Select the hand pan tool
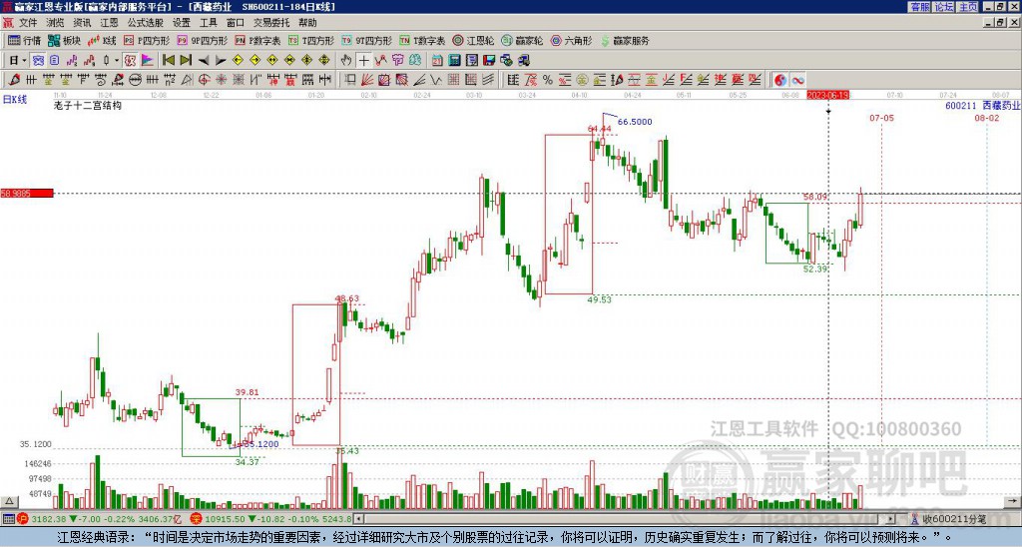Screen dimensions: 1022x547 346,61
